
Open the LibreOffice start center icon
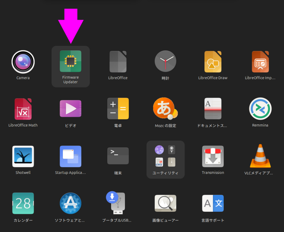click(x=118, y=62)
